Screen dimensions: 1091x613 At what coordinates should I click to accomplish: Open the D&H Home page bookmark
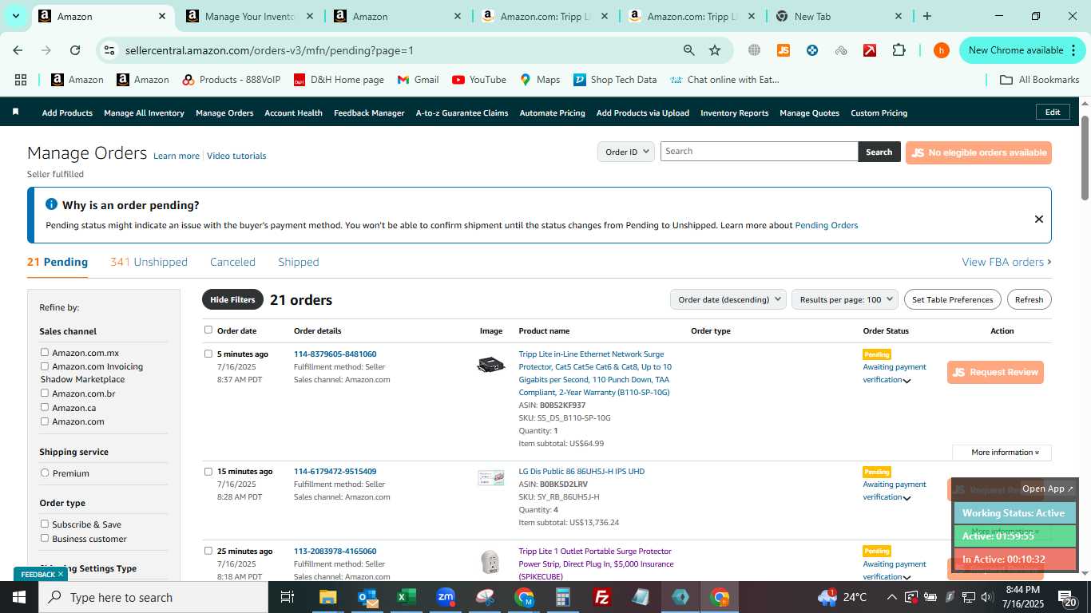click(x=339, y=80)
